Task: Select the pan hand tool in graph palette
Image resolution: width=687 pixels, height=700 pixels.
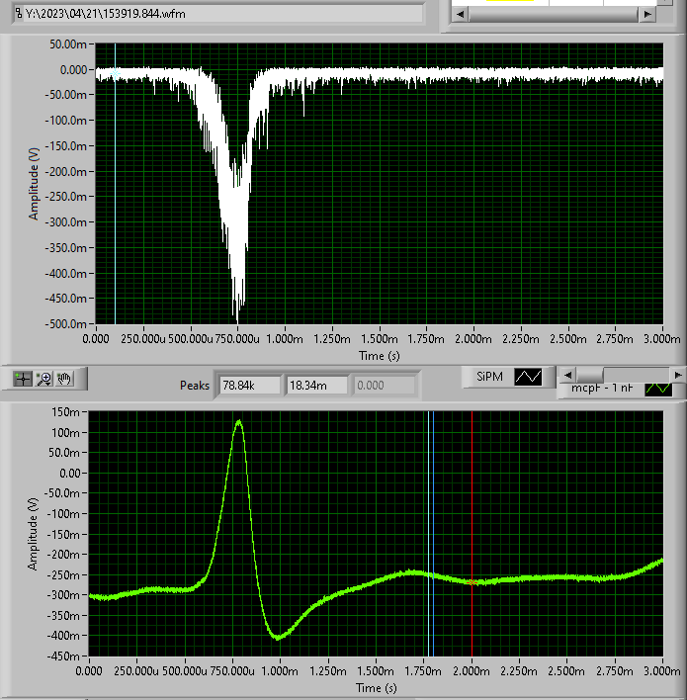Action: point(64,379)
